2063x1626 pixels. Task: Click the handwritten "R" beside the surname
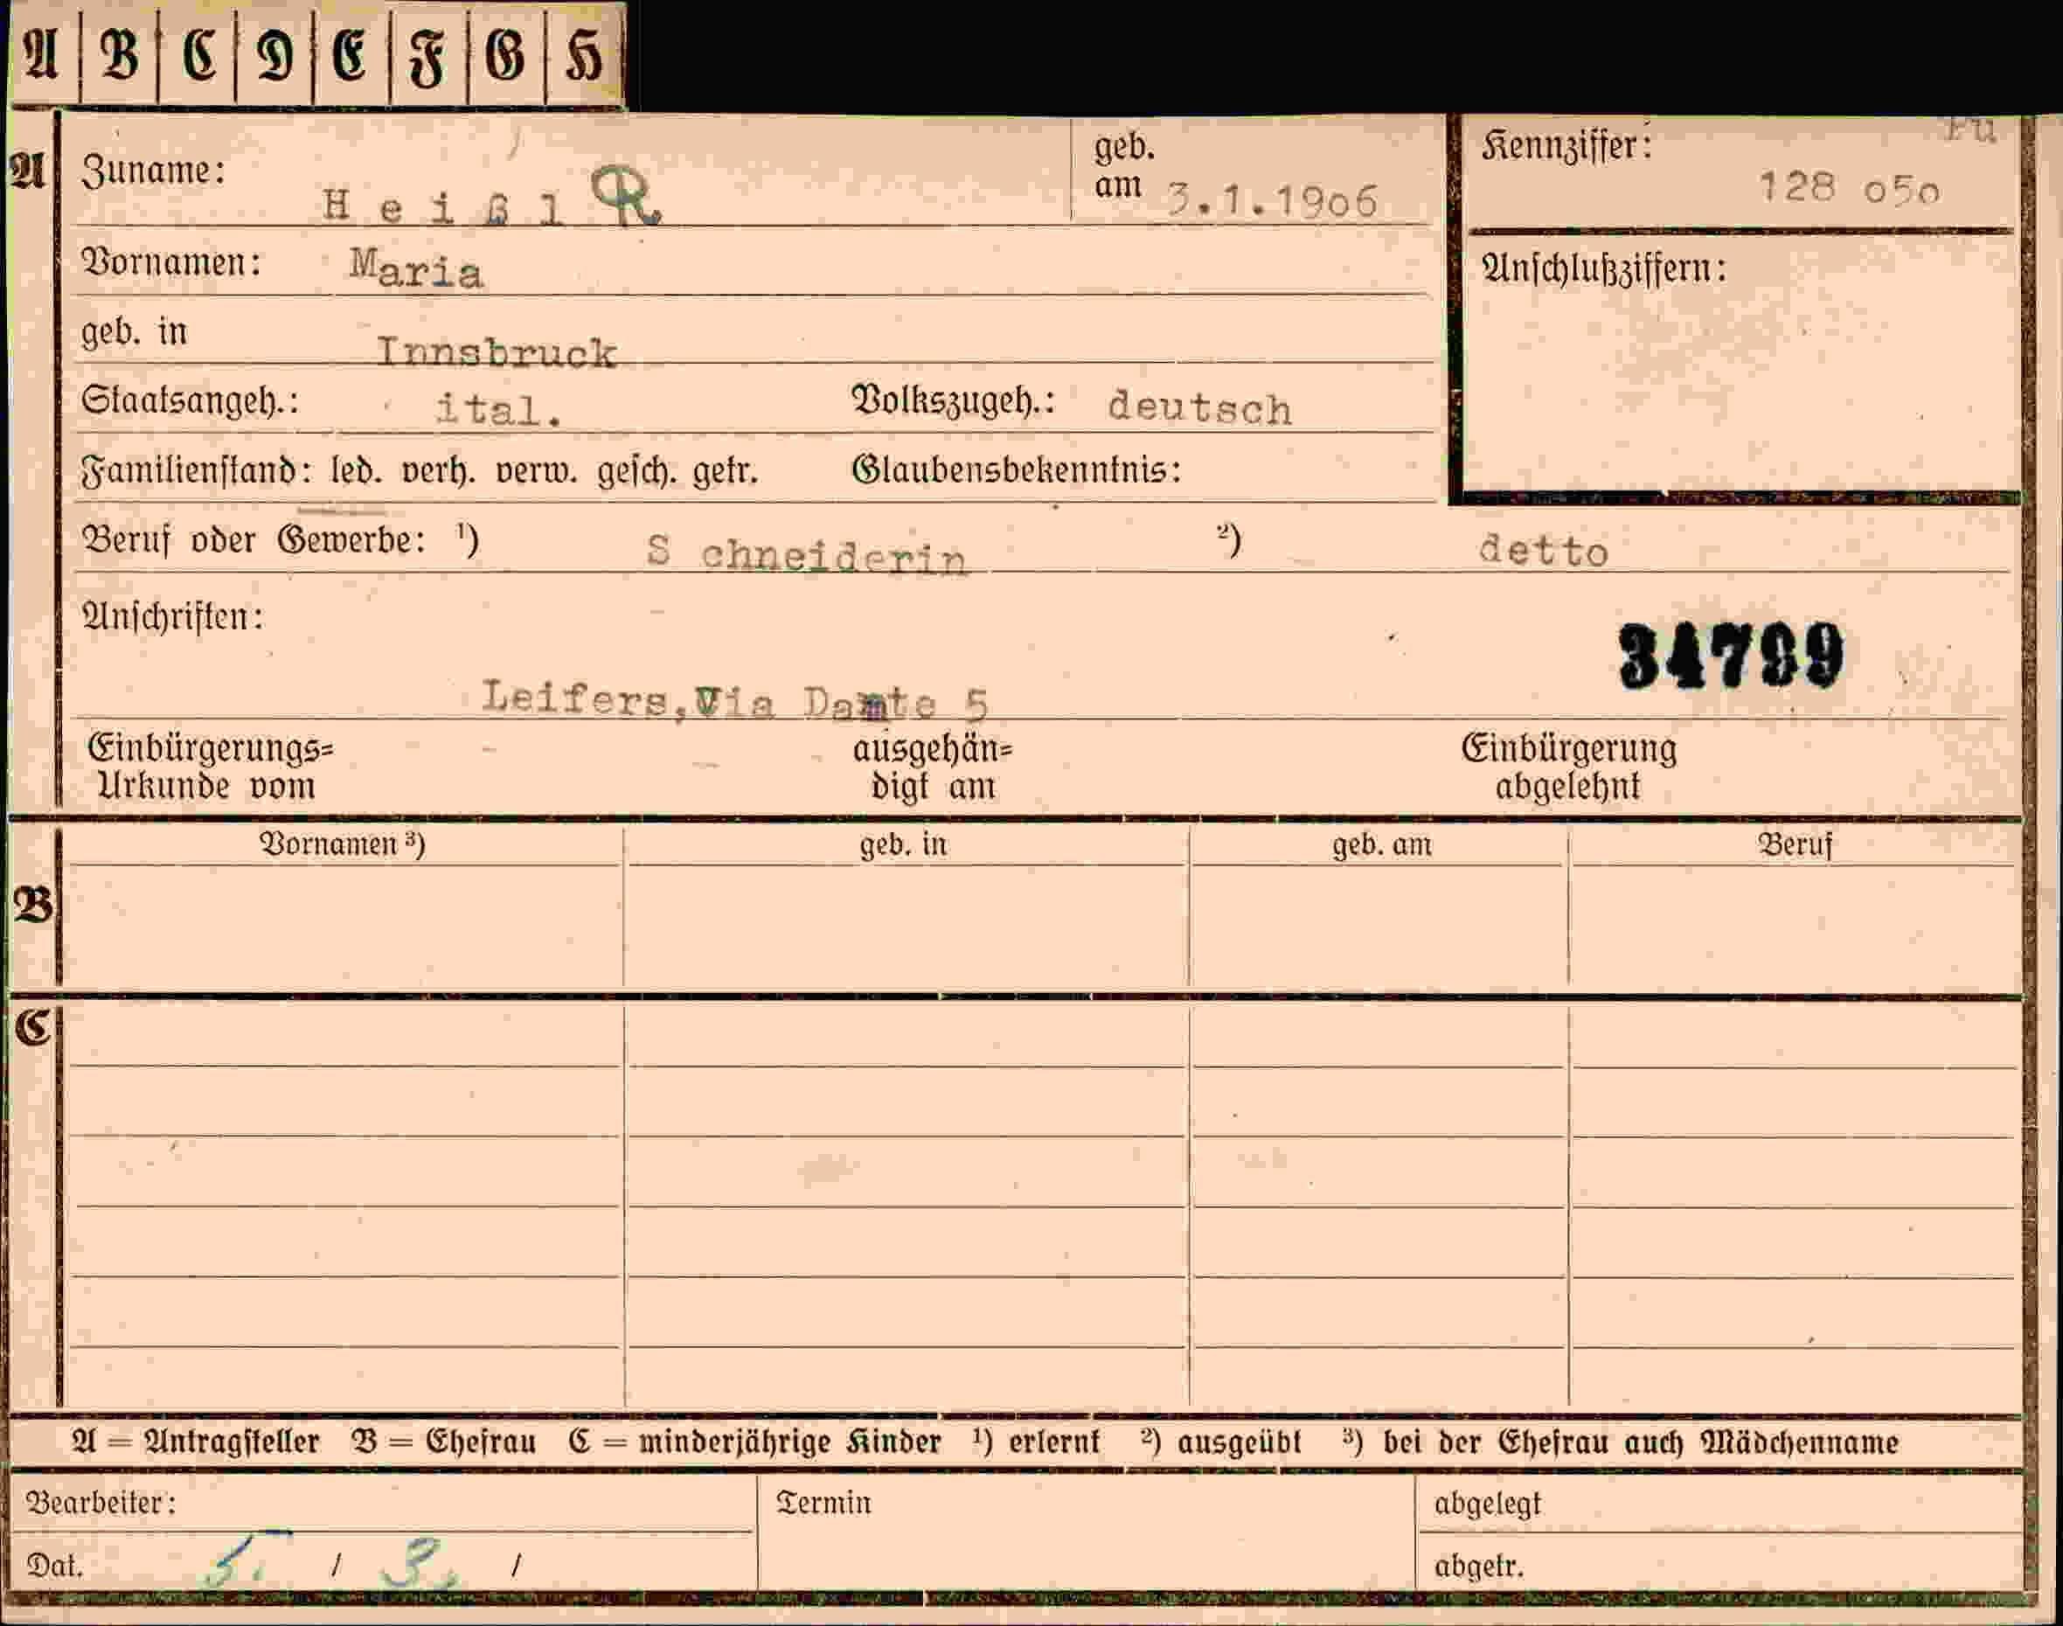pos(626,197)
